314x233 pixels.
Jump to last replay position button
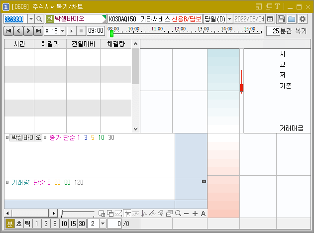(x=38, y=31)
